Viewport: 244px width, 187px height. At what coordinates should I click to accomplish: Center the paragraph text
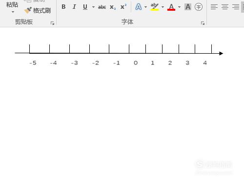[x=225, y=7]
